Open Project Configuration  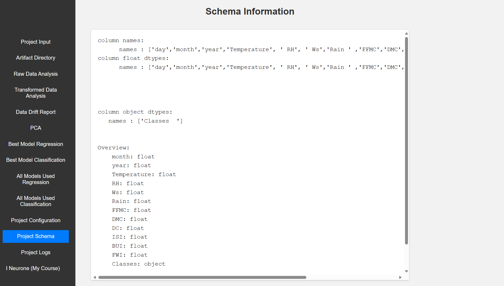(x=35, y=220)
